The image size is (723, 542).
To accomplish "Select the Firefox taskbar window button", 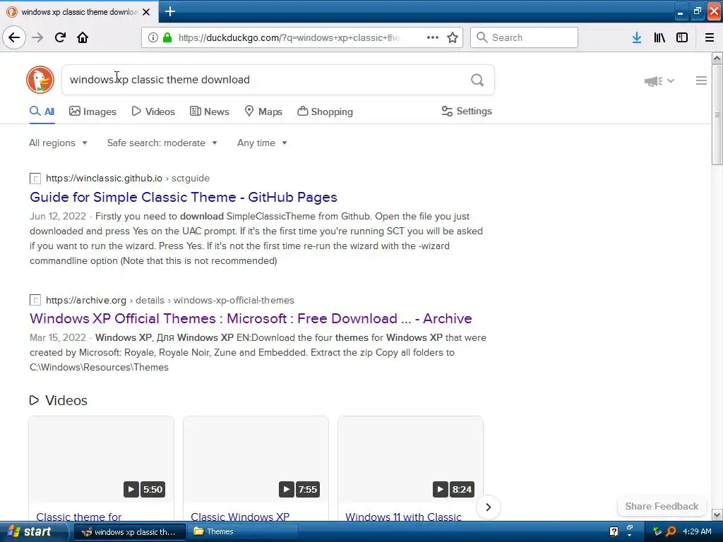I will [x=130, y=531].
